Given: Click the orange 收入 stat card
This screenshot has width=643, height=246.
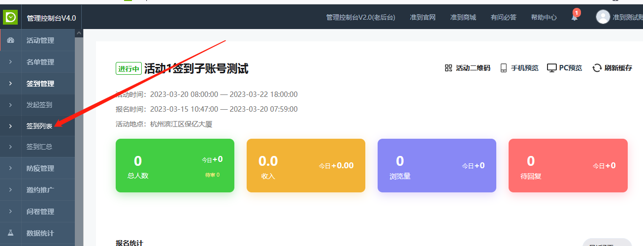Looking at the screenshot, I should tap(306, 165).
